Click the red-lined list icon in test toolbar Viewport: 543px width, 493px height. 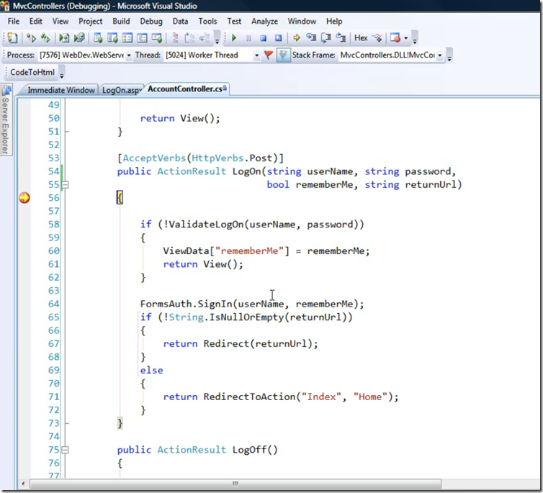click(x=175, y=37)
